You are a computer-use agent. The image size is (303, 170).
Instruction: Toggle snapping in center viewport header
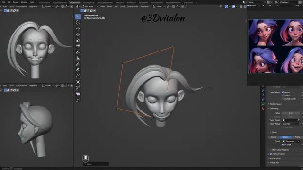click(174, 6)
